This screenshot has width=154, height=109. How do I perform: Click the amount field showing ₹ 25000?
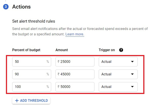(75, 62)
